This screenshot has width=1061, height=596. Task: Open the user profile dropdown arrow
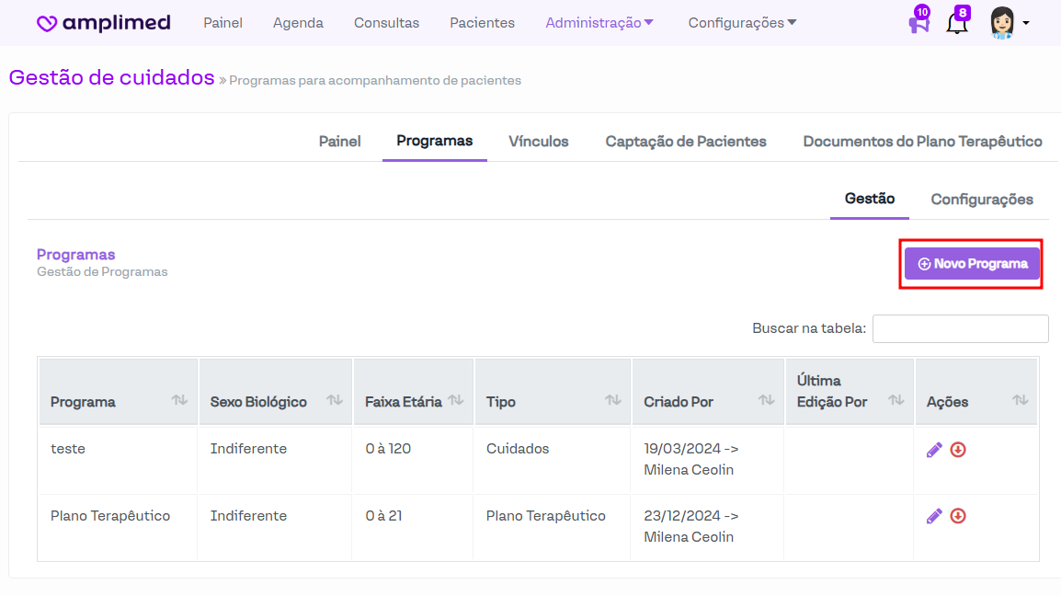[1026, 23]
